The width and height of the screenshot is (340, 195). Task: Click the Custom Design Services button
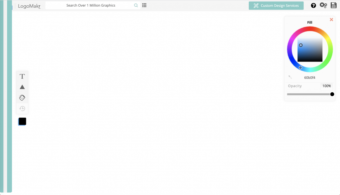pos(276,6)
